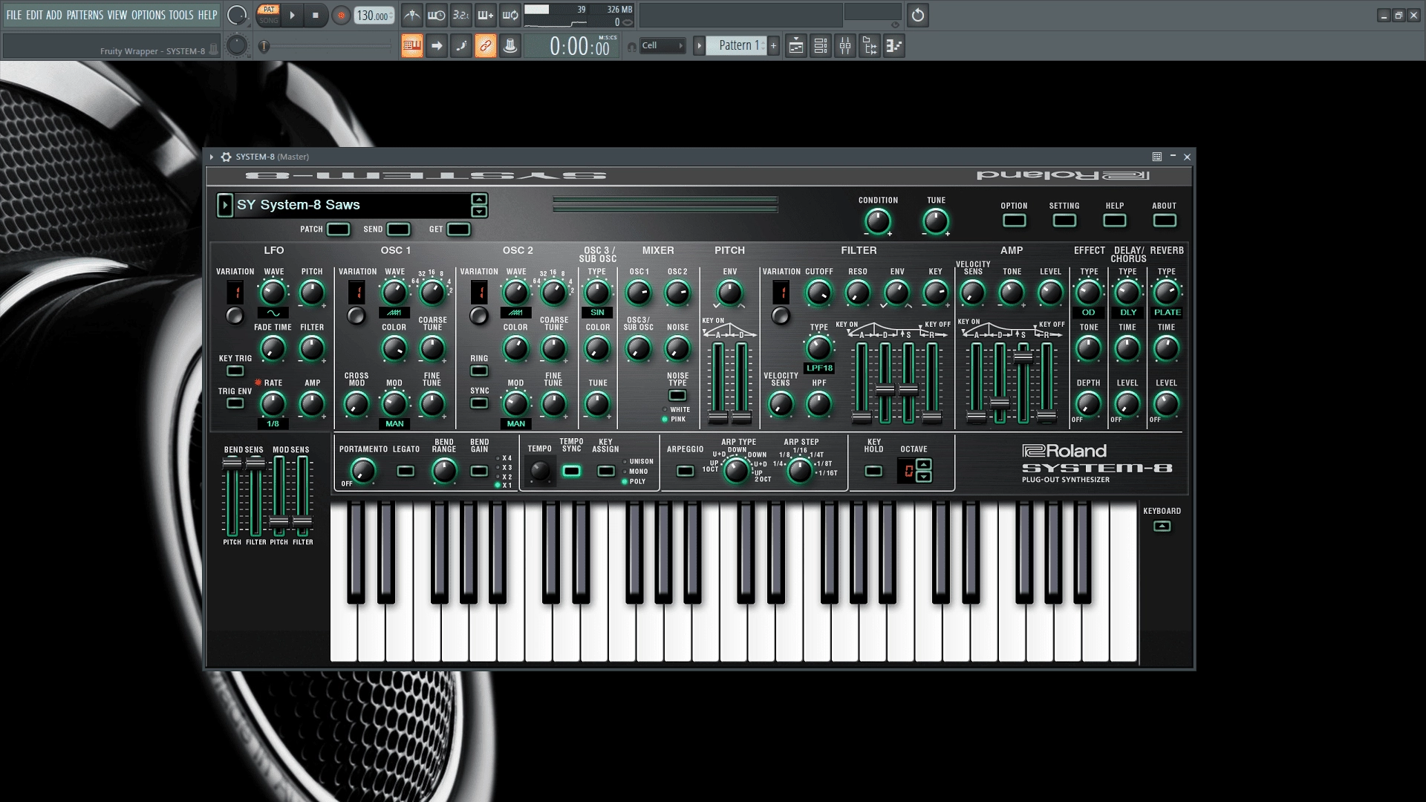This screenshot has height=802, width=1426.
Task: Toggle the metronome icon
Action: click(x=412, y=15)
